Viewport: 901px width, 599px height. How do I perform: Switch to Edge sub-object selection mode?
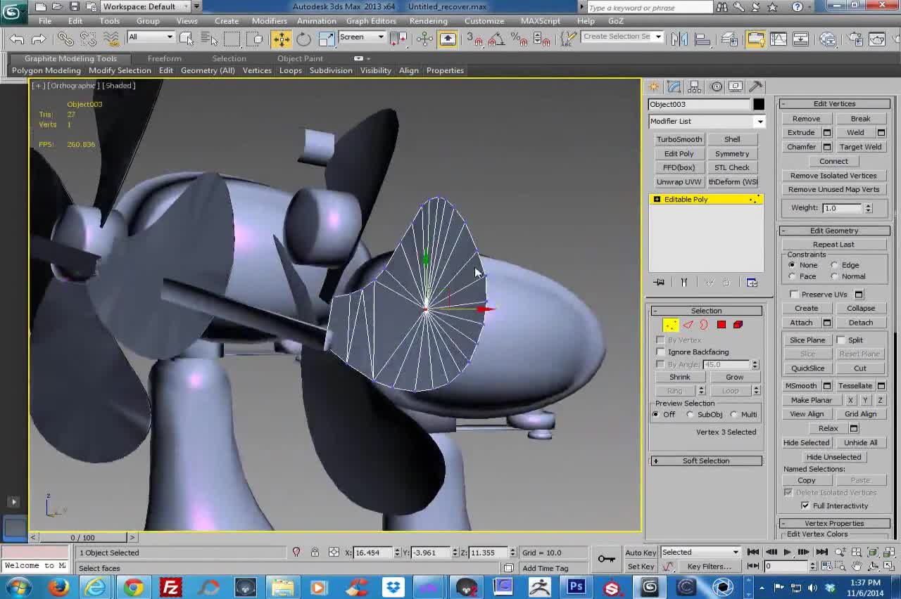point(688,325)
